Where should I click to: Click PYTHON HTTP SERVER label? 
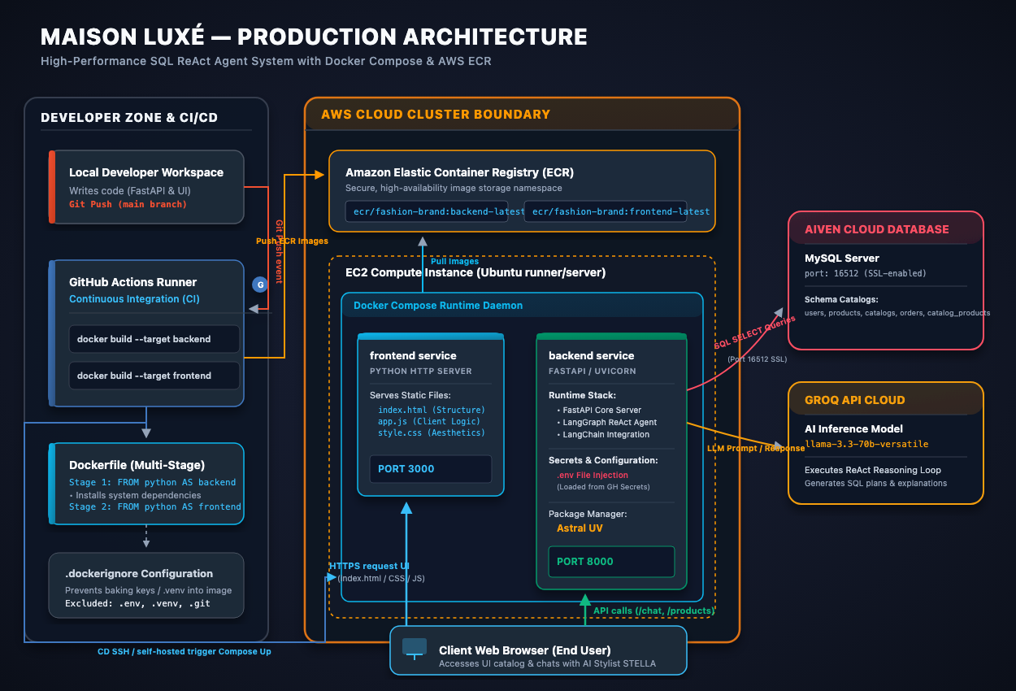point(421,371)
